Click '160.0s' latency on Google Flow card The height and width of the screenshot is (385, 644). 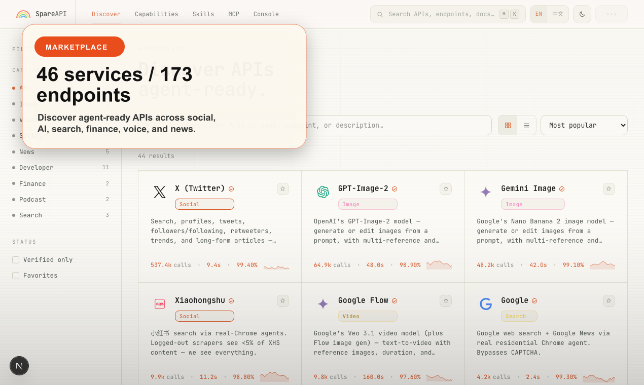(372, 377)
